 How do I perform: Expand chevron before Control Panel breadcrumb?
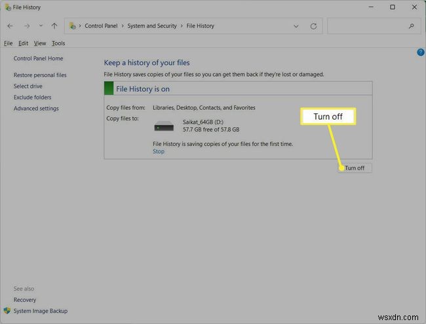click(80, 26)
